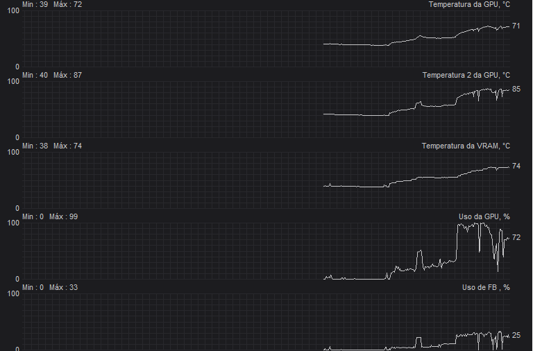Click the current value 74 beside VRAM curve
533x351 pixels.
point(516,166)
